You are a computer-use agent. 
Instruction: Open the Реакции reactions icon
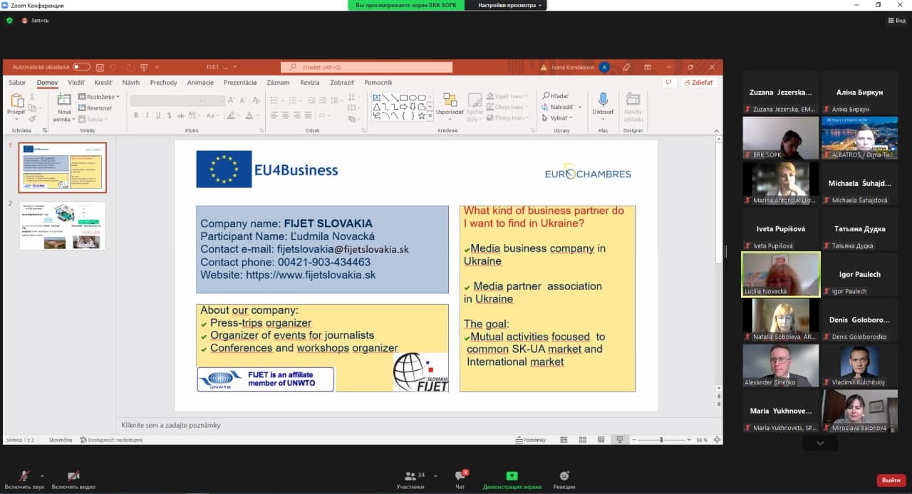pyautogui.click(x=564, y=476)
